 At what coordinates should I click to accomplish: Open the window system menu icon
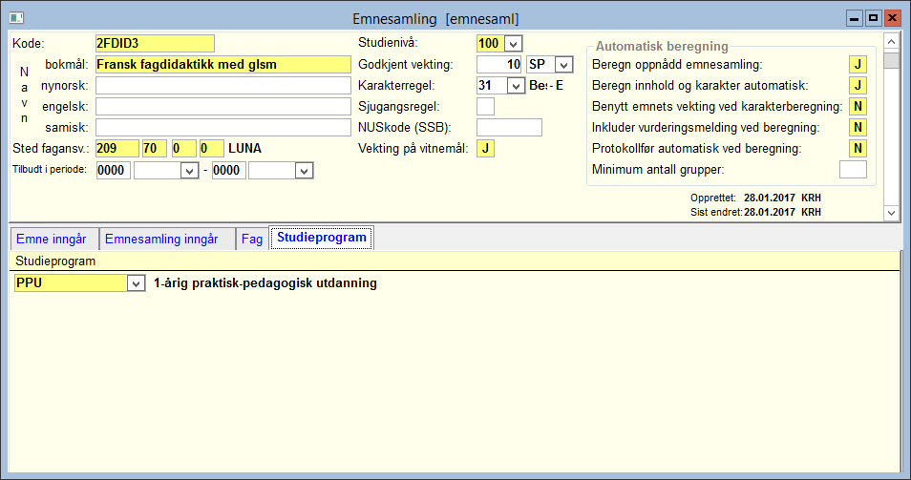(16, 18)
